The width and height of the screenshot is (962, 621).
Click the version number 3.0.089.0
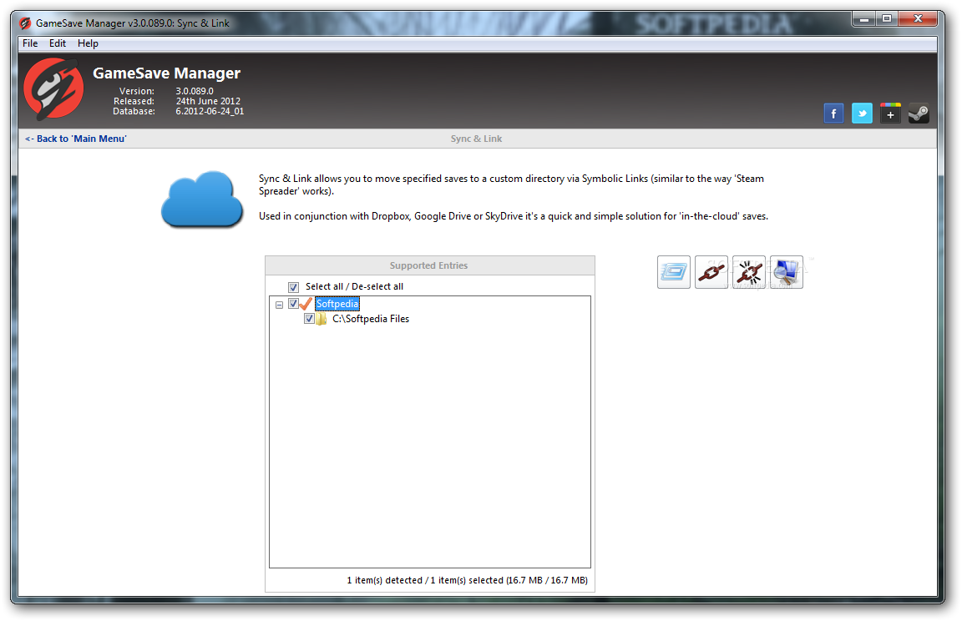(195, 91)
